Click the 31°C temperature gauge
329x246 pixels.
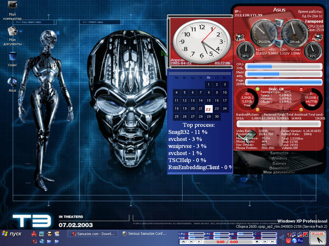coord(313,51)
